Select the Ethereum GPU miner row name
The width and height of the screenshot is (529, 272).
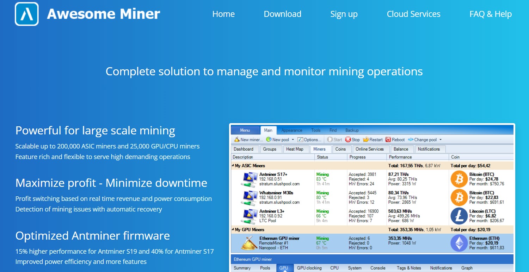click(279, 238)
